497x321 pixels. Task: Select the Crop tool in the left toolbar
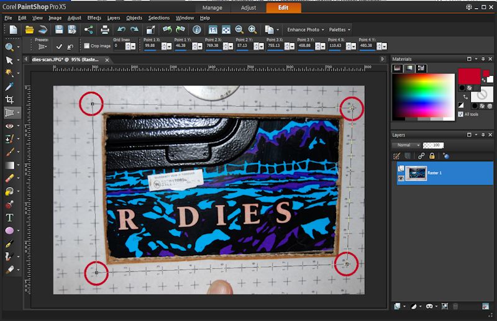(x=9, y=99)
